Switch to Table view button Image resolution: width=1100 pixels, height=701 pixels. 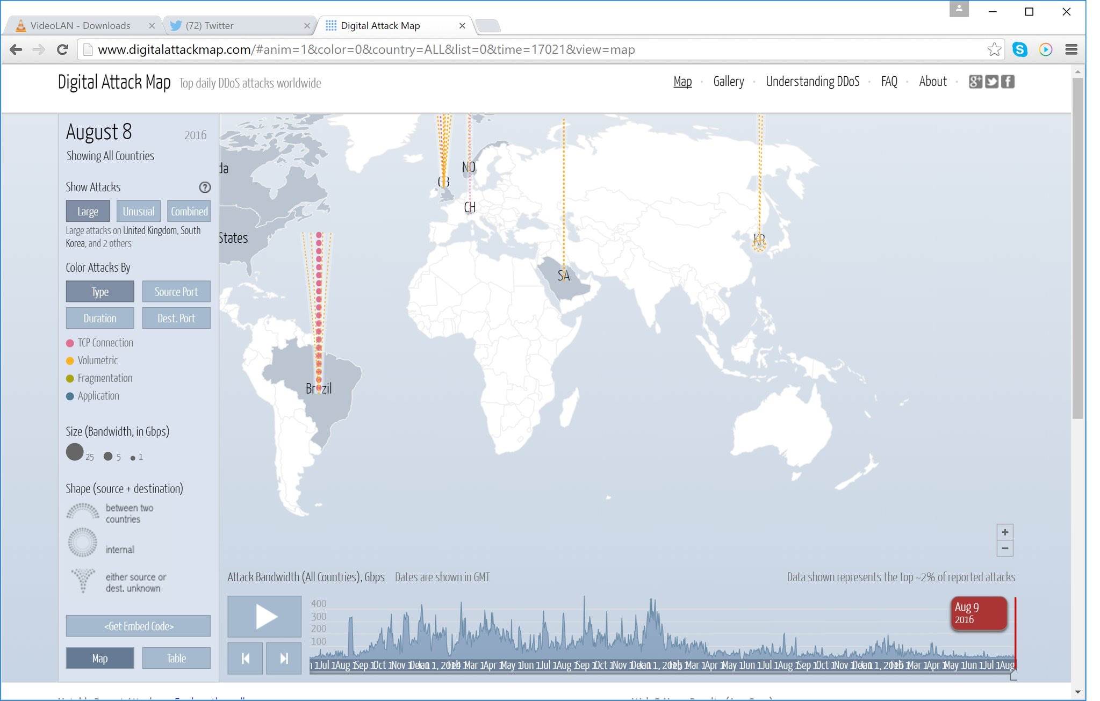pos(176,658)
